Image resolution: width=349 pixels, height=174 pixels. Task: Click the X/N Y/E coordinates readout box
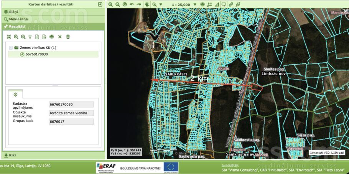pyautogui.click(x=126, y=151)
